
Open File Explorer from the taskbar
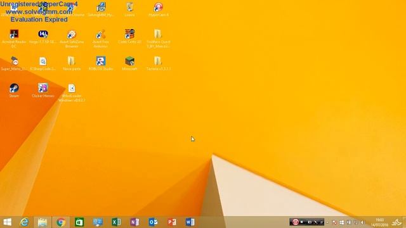(x=43, y=222)
